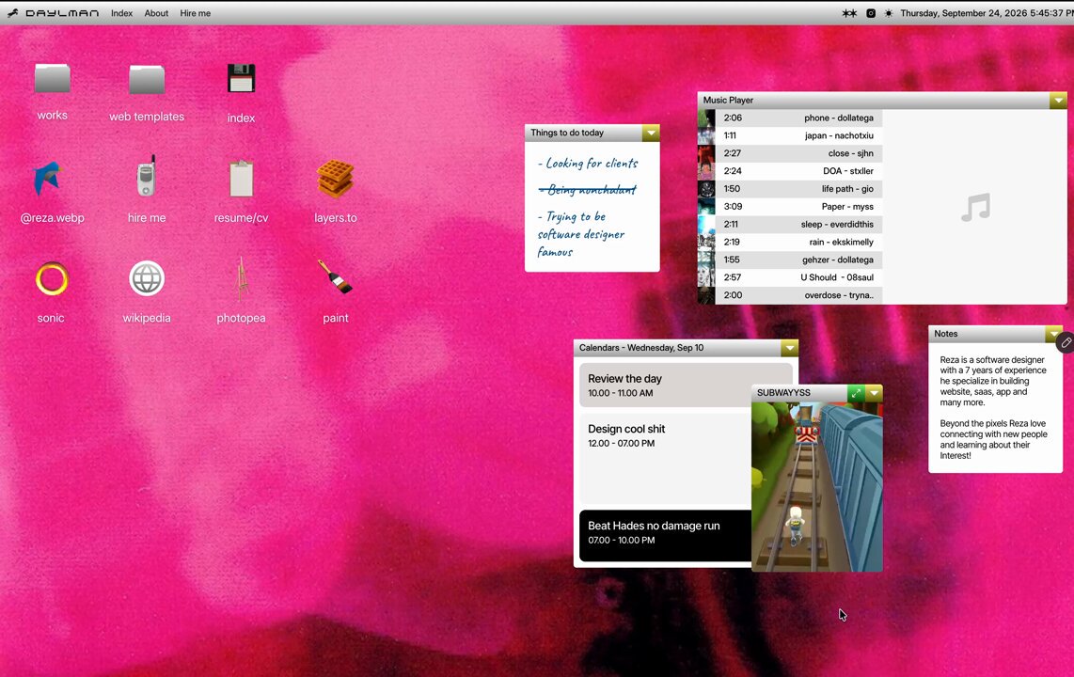
Task: Play the track DOA - stxller
Action: [x=790, y=171]
